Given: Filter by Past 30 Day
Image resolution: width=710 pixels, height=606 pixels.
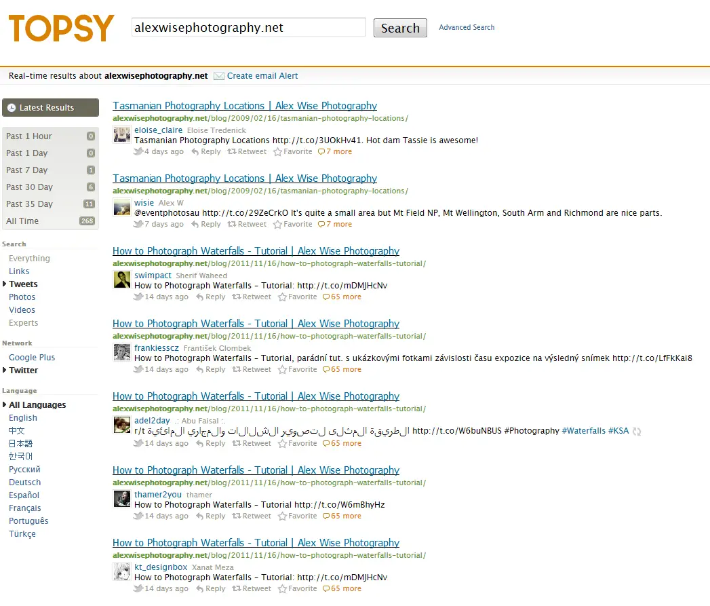Looking at the screenshot, I should (50, 187).
